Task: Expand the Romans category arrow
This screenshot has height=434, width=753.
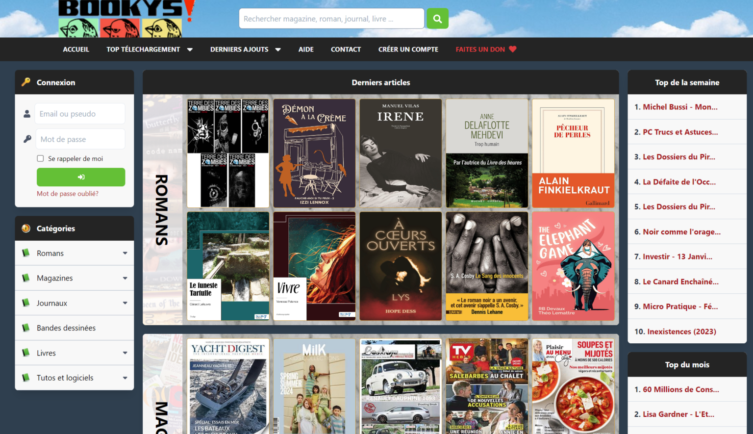Action: click(125, 253)
